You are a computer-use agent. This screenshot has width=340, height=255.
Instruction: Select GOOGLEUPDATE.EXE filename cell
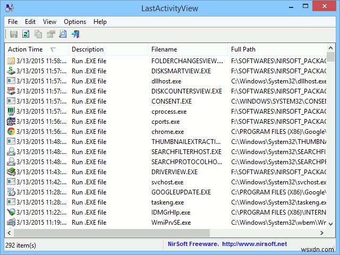click(x=181, y=192)
